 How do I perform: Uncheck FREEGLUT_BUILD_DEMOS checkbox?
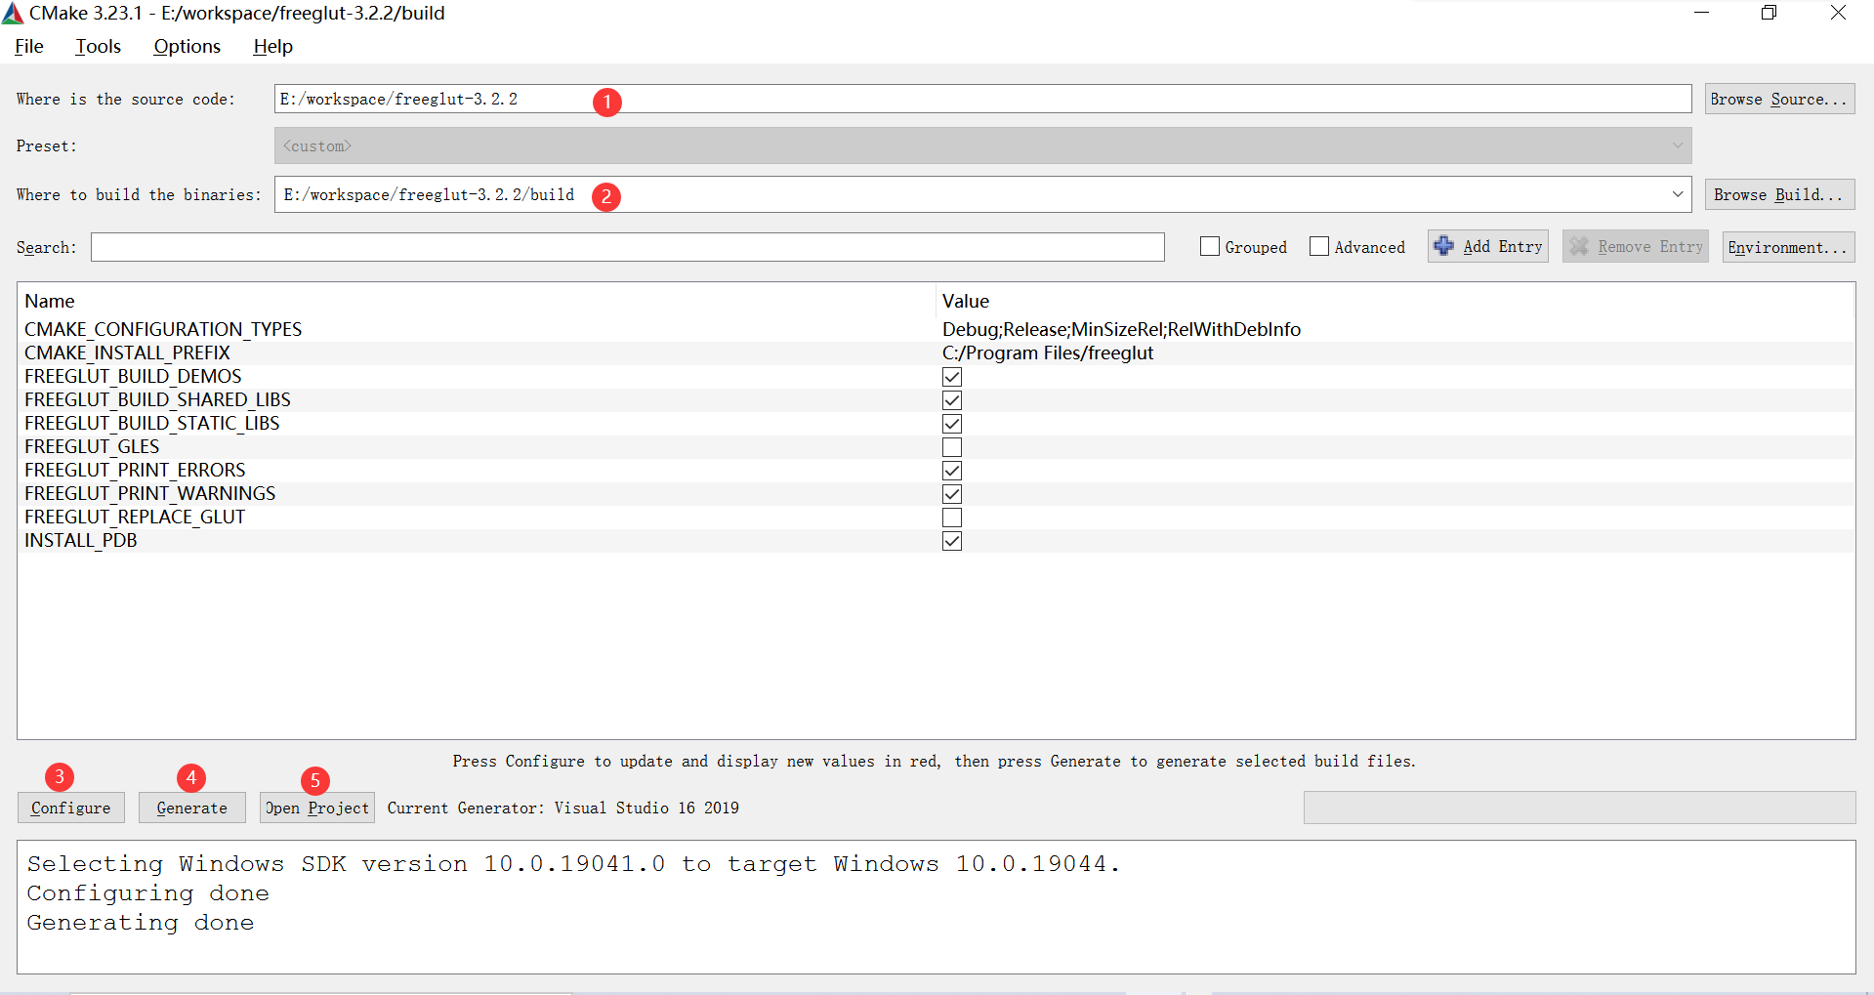[952, 377]
